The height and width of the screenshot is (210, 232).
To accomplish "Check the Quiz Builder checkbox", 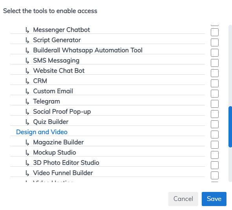I will click(x=215, y=124).
